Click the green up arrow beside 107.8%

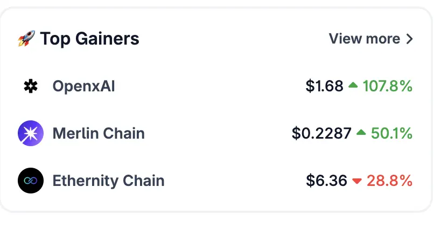[353, 85]
